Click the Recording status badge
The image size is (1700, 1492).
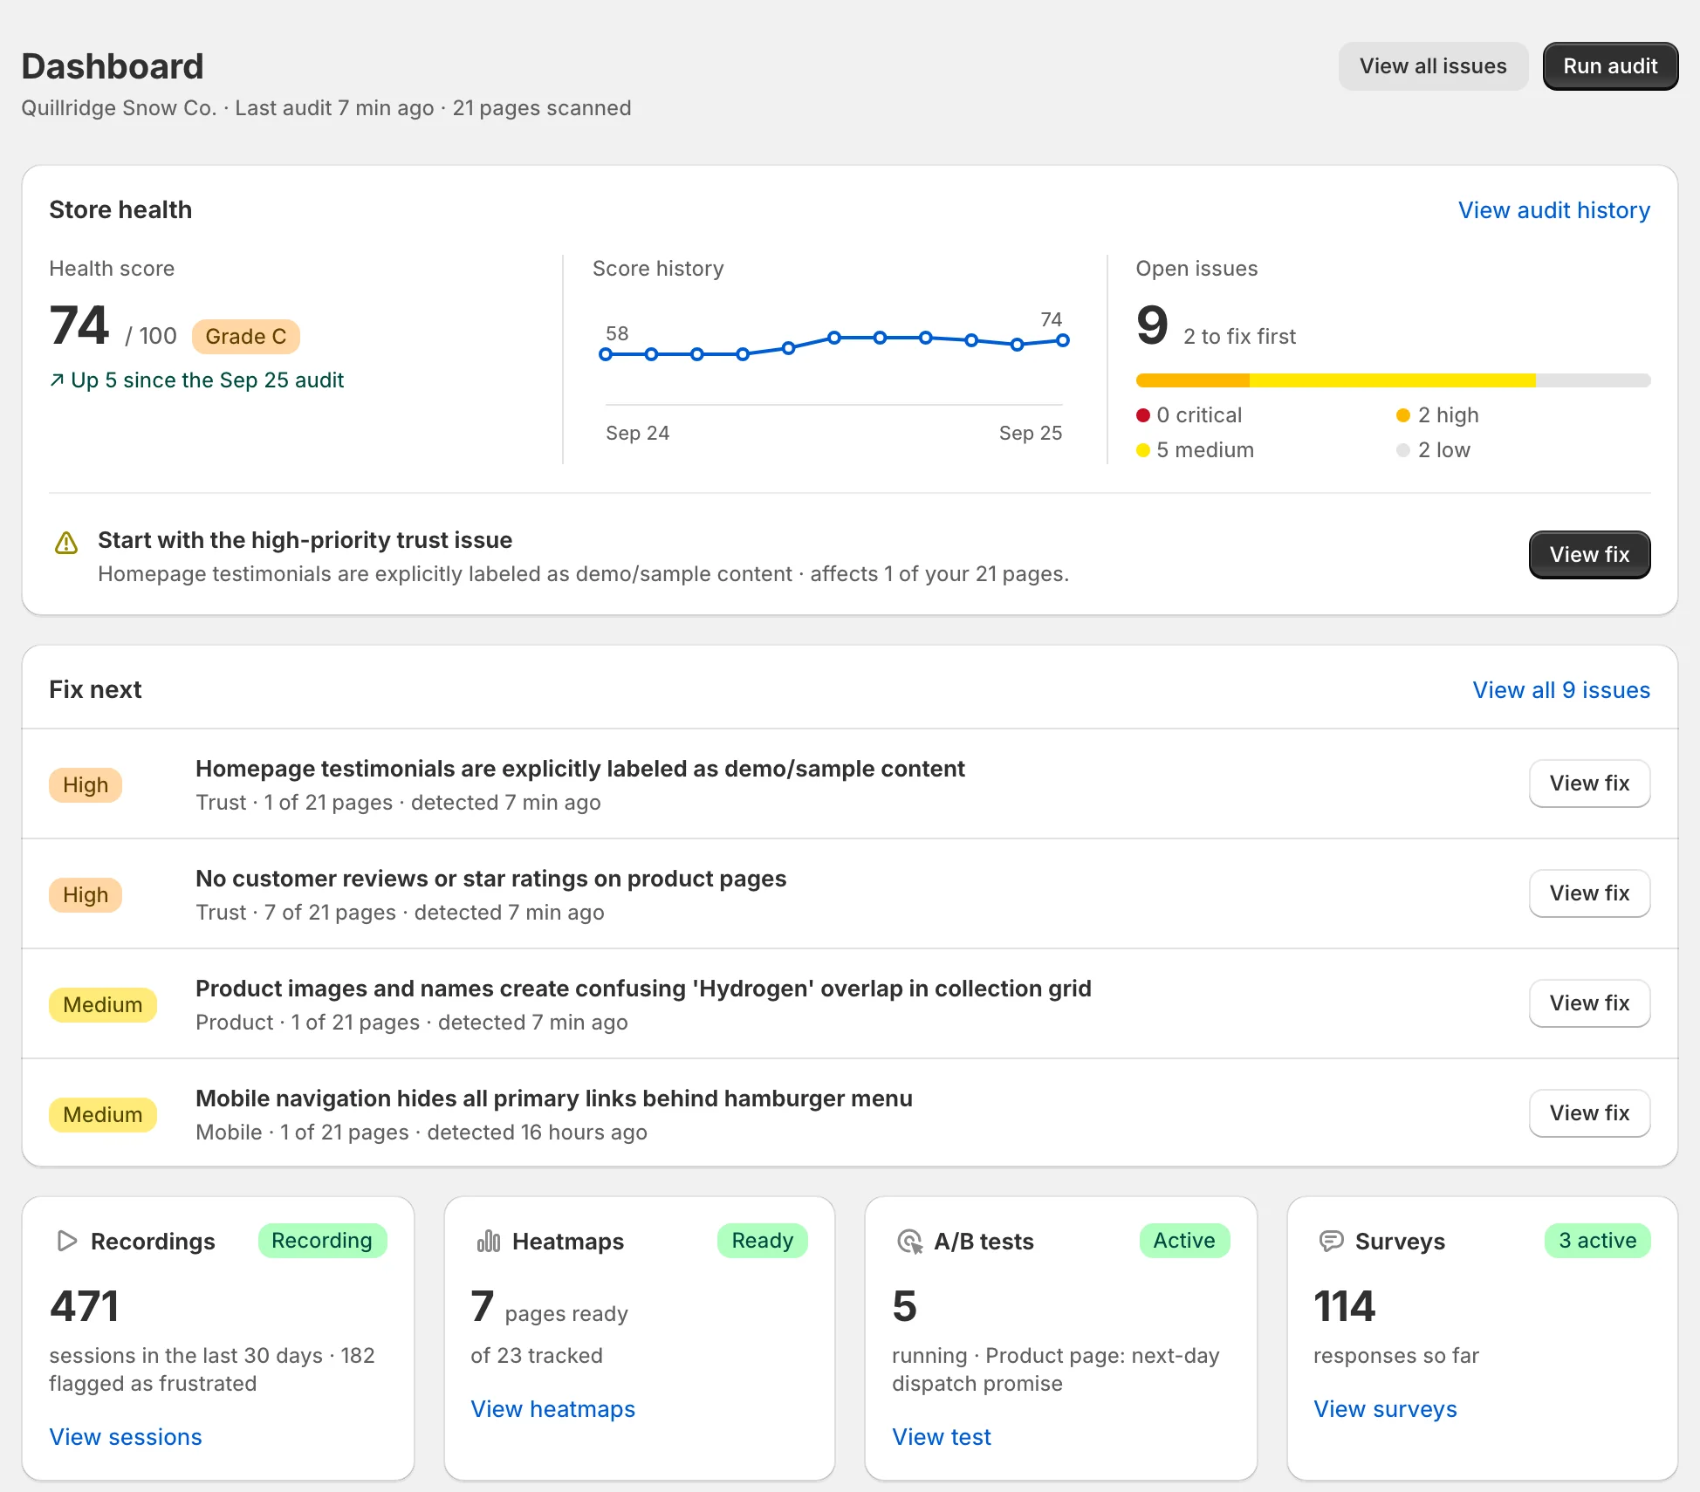point(322,1241)
